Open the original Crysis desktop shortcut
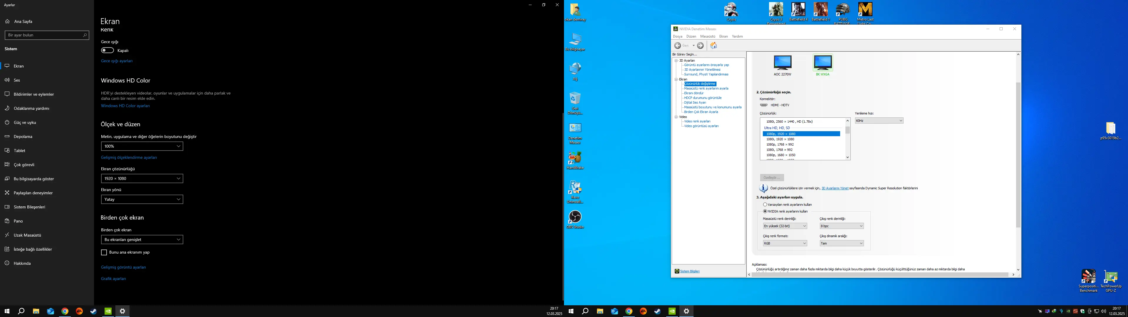Viewport: 1128px width, 317px height. (x=731, y=12)
